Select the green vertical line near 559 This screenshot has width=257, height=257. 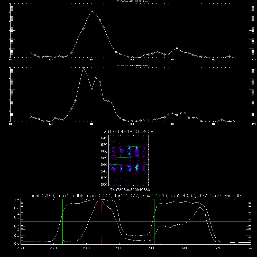(118, 221)
